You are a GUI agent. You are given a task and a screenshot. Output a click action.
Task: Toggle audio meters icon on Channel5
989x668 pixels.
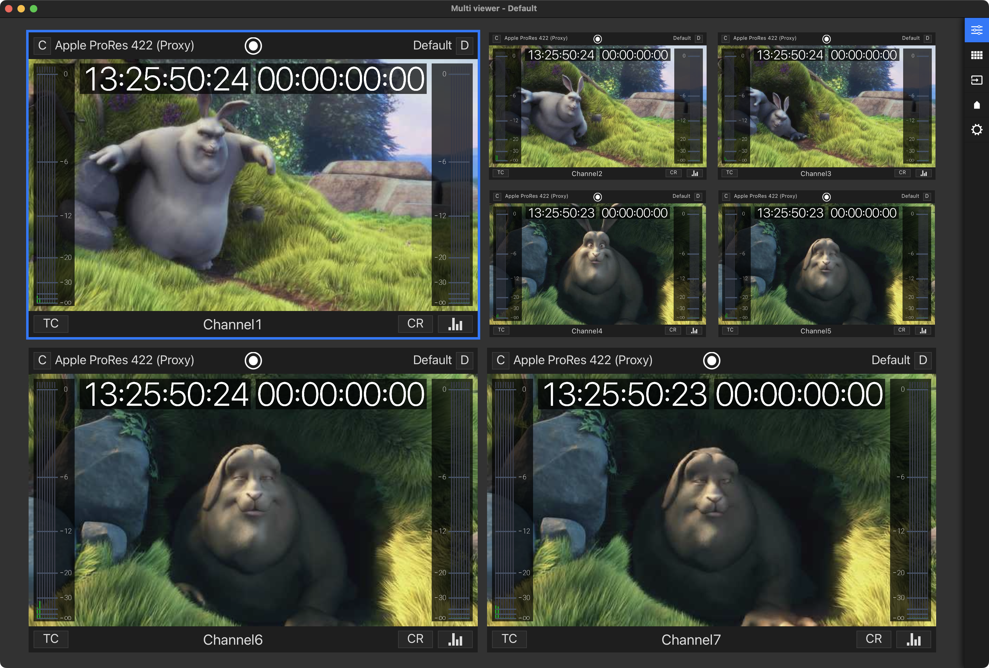click(x=923, y=331)
